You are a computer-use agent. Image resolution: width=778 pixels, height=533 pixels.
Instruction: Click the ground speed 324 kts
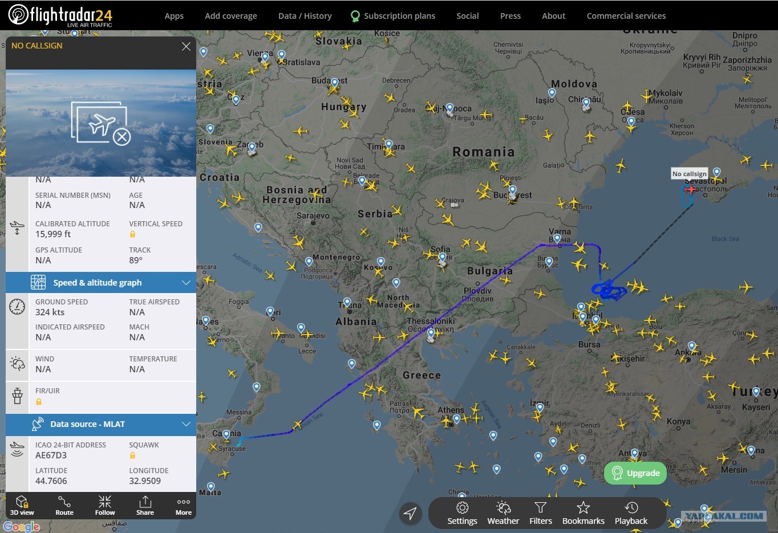click(x=50, y=312)
